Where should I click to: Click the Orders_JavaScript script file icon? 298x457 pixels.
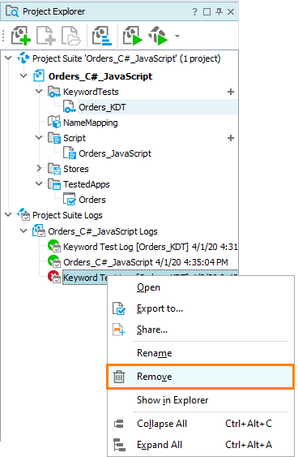click(x=70, y=153)
